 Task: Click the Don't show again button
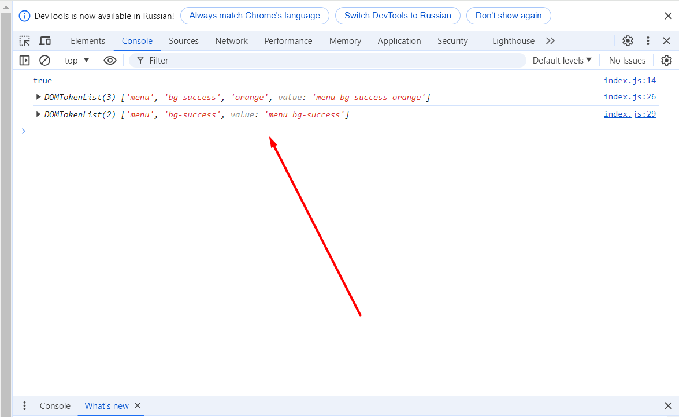[x=509, y=16]
